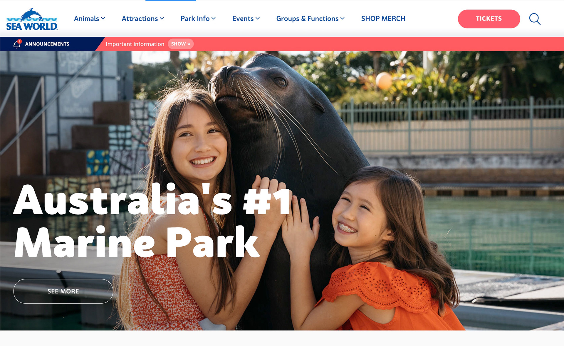This screenshot has height=346, width=564.
Task: Expand the Attractions chevron arrow
Action: 162,19
